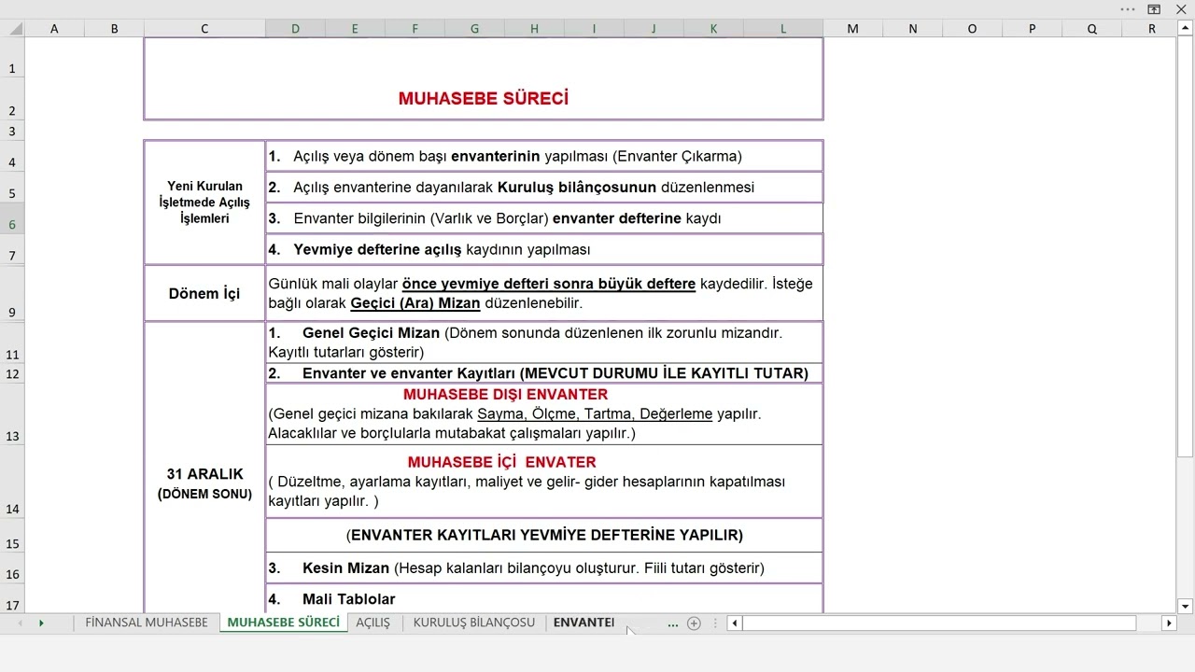Click the MUHASEBE SÜRECİ title cell
Screen dimensions: 1195x672
pyautogui.click(x=484, y=78)
